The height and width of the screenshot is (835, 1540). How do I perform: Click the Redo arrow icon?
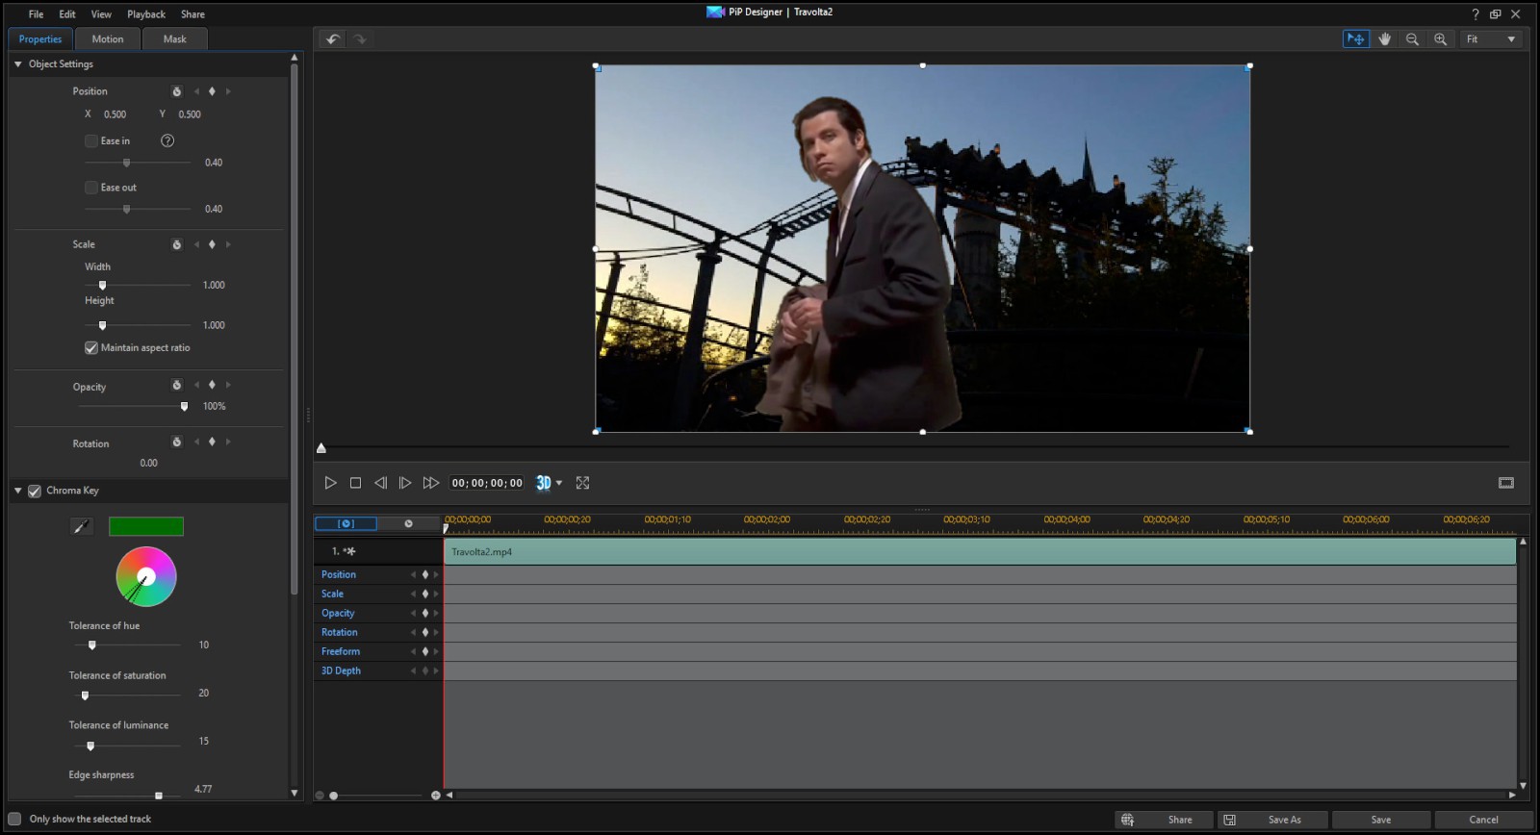[360, 39]
